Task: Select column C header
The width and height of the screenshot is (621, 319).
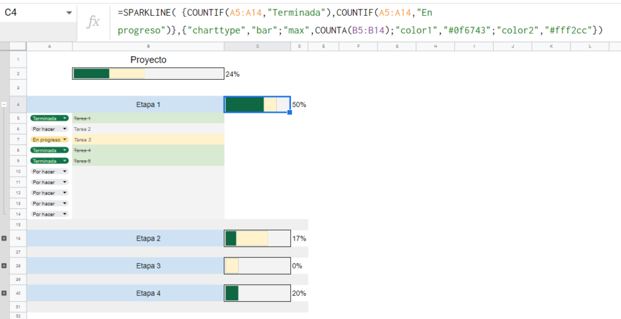Action: point(257,46)
